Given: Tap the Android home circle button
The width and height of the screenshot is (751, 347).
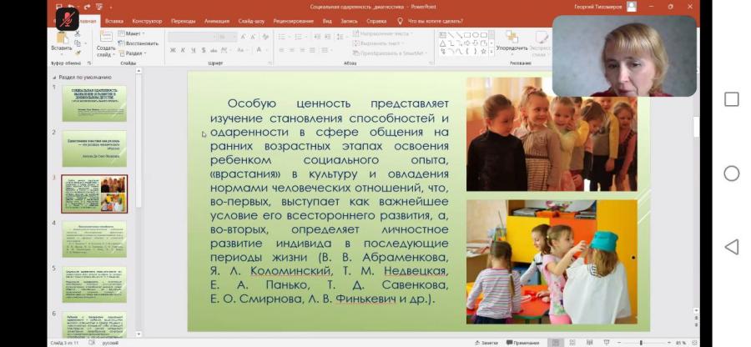Looking at the screenshot, I should point(731,173).
